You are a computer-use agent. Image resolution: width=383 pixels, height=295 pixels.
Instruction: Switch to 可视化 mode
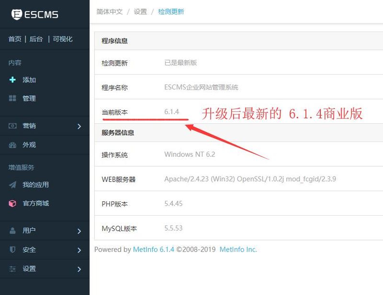coord(63,39)
